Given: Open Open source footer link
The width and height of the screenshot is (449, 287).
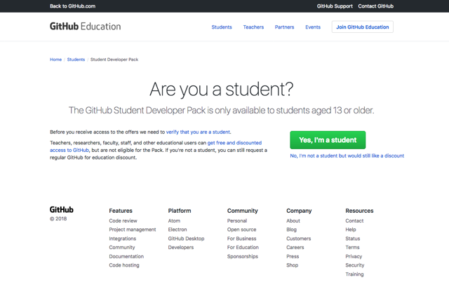Looking at the screenshot, I should pyautogui.click(x=241, y=230).
